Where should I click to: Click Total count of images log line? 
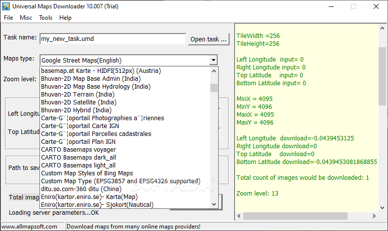(303, 178)
